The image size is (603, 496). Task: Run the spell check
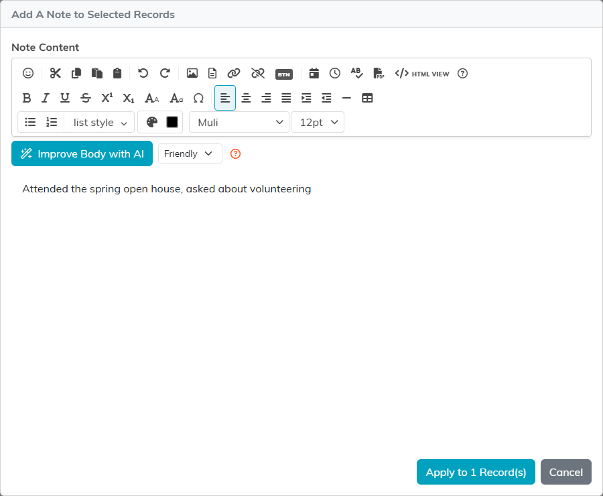tap(356, 73)
